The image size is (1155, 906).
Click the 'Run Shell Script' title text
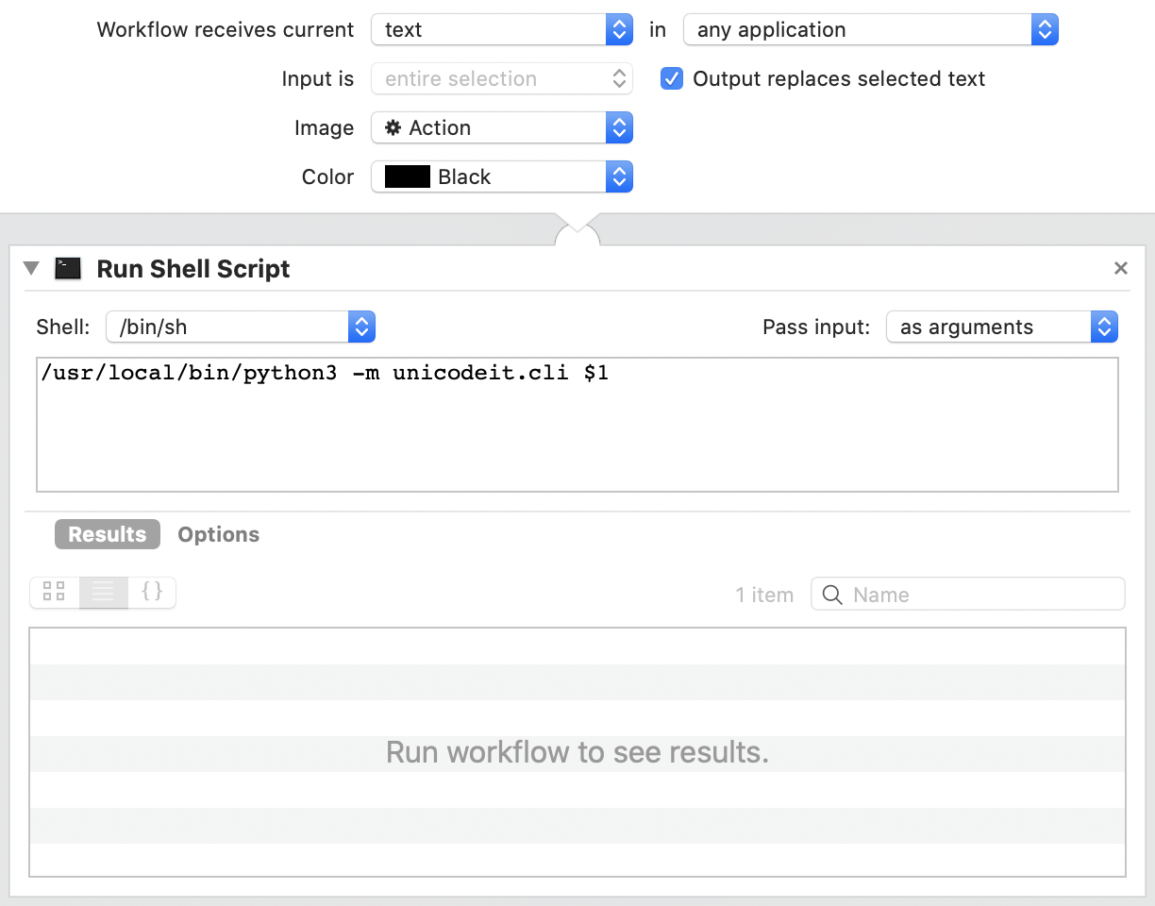[x=193, y=269]
